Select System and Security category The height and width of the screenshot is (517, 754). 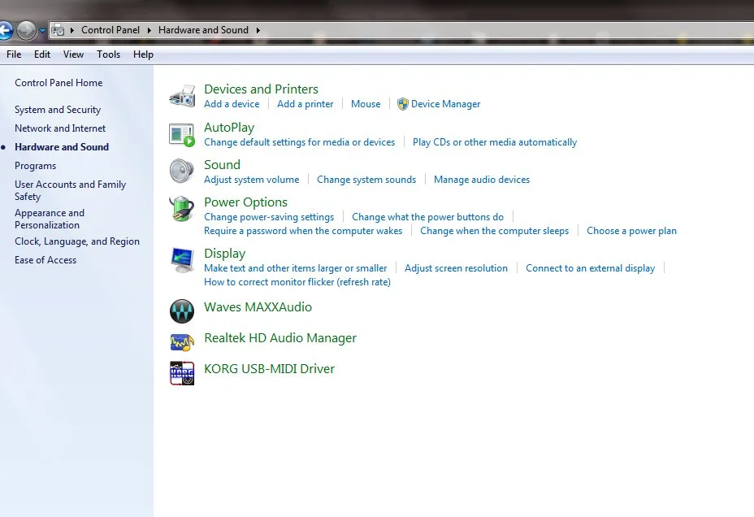pos(58,110)
